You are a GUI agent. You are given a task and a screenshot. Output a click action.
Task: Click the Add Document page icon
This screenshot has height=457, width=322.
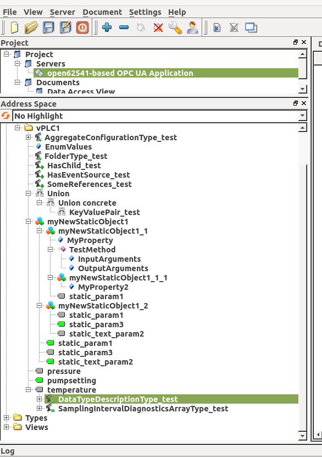tap(217, 27)
